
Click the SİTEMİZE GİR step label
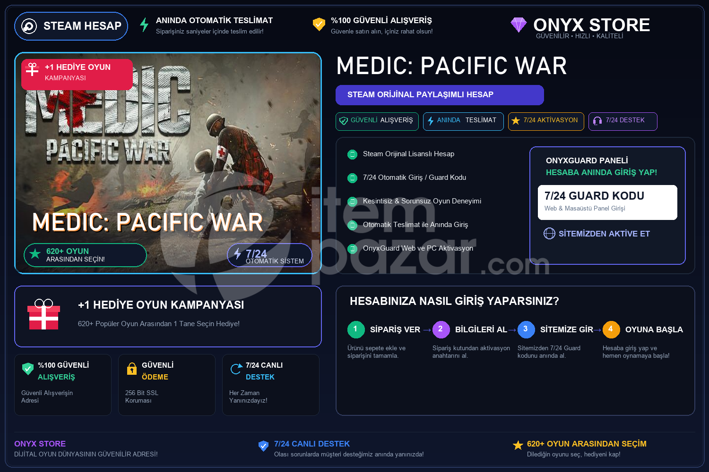567,329
